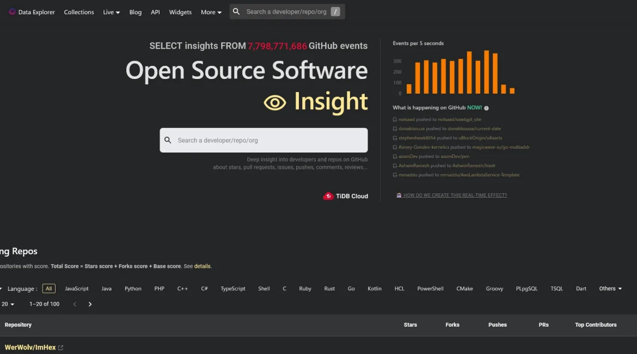637x354 pixels.
Task: Select the Ruby language filter
Action: (x=305, y=289)
